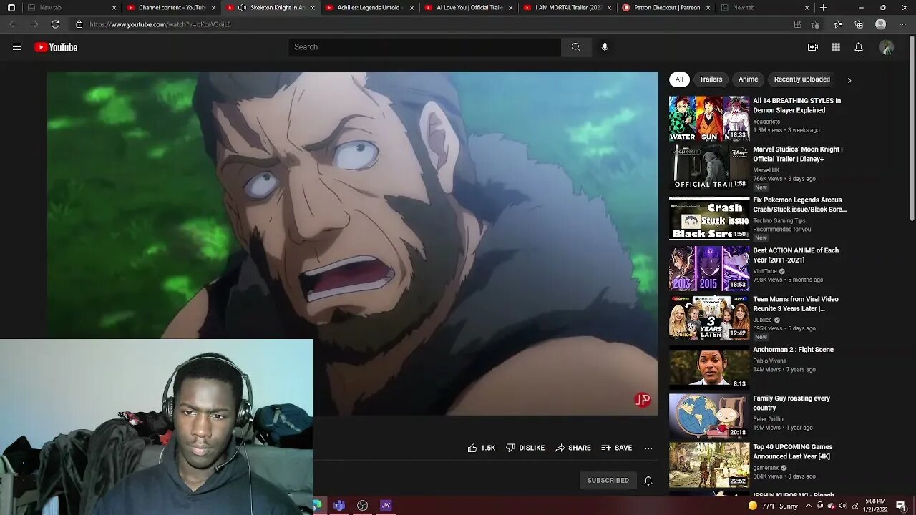Click the browser forward arrow
The width and height of the screenshot is (916, 515).
(34, 24)
